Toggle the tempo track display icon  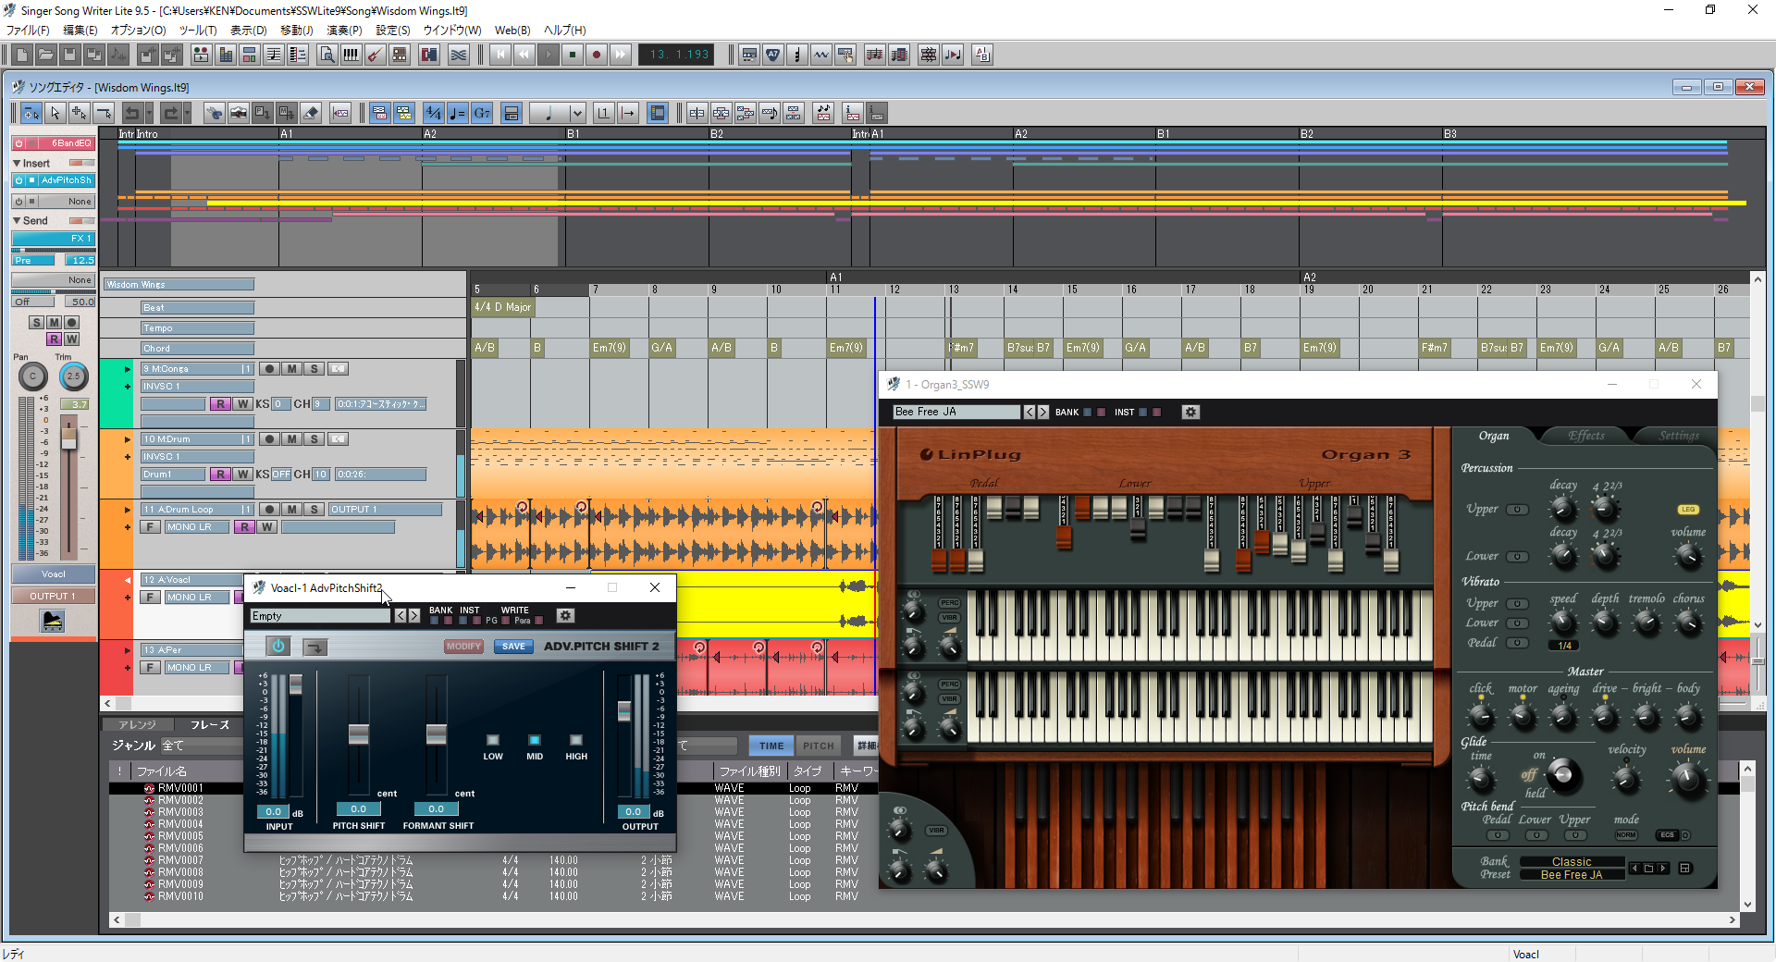(457, 113)
